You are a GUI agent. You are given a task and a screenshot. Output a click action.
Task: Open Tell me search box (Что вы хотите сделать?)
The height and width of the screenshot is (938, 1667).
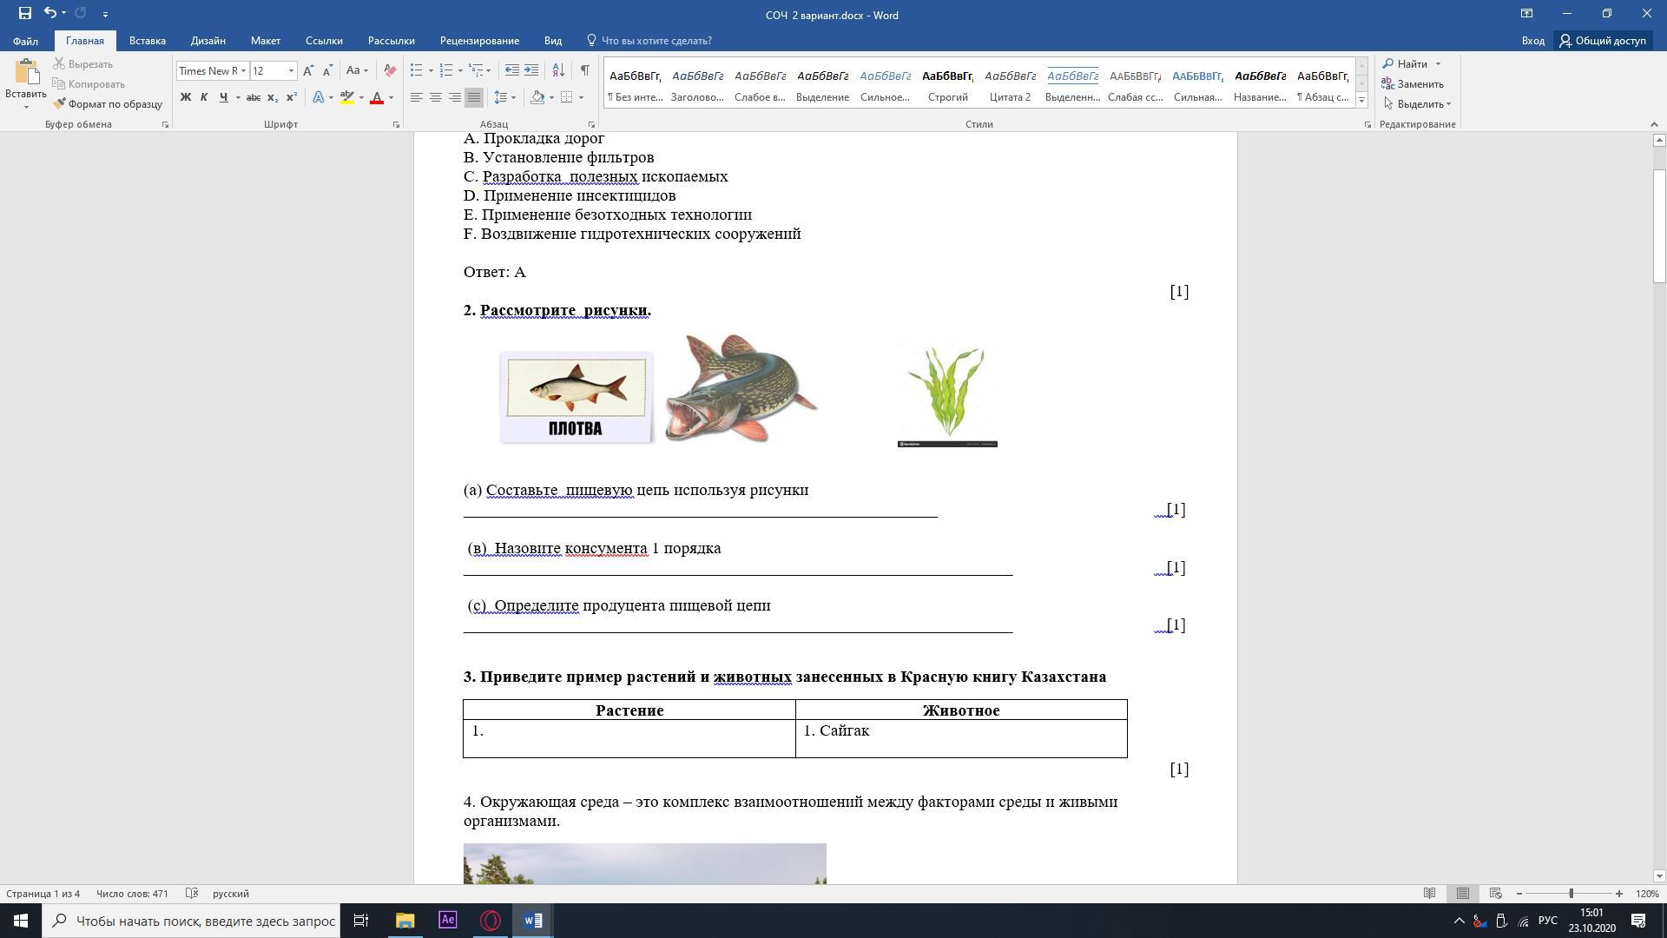click(x=649, y=41)
